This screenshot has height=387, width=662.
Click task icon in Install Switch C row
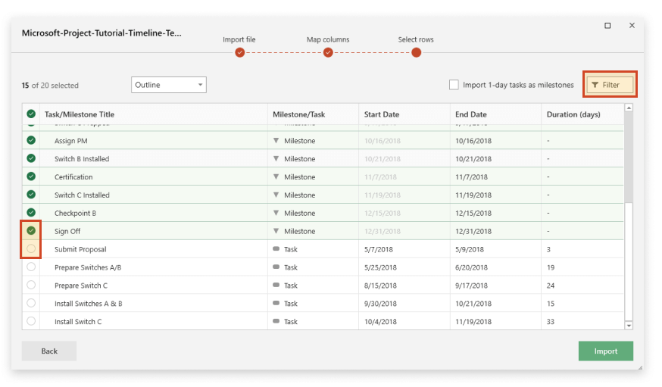pyautogui.click(x=276, y=322)
